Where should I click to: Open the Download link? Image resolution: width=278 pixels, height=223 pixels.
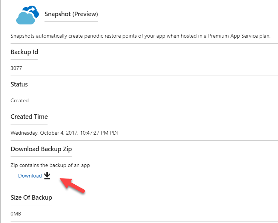(30, 176)
